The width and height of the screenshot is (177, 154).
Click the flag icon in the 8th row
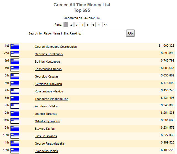[x=15, y=99]
